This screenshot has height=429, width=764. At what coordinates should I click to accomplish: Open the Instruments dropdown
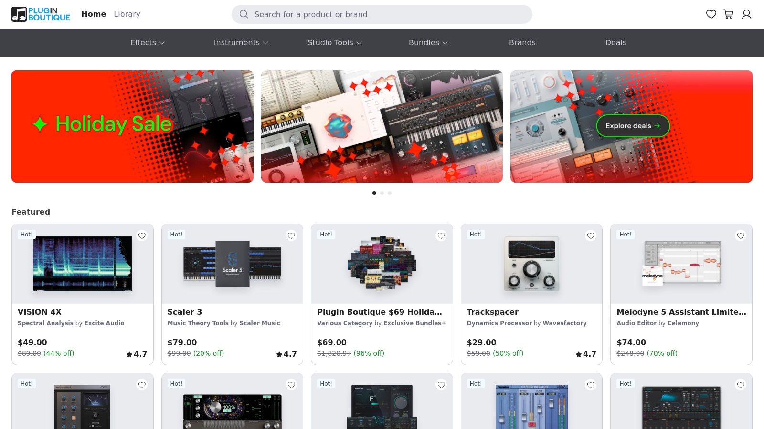(241, 43)
